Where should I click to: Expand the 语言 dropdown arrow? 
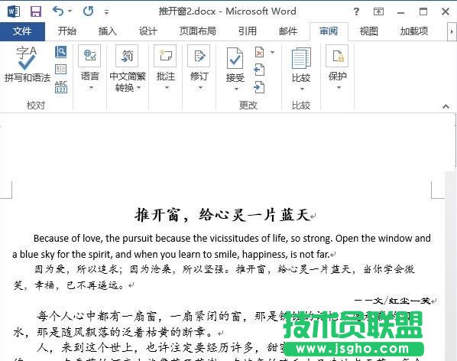(x=91, y=88)
